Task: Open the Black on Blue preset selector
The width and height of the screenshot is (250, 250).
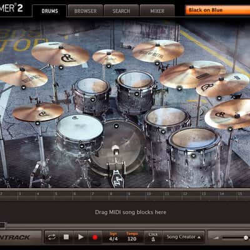Action: (x=217, y=10)
